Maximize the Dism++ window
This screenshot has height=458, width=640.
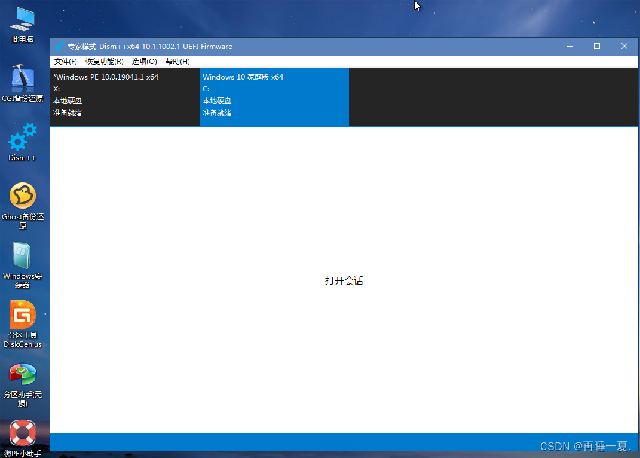pos(597,46)
